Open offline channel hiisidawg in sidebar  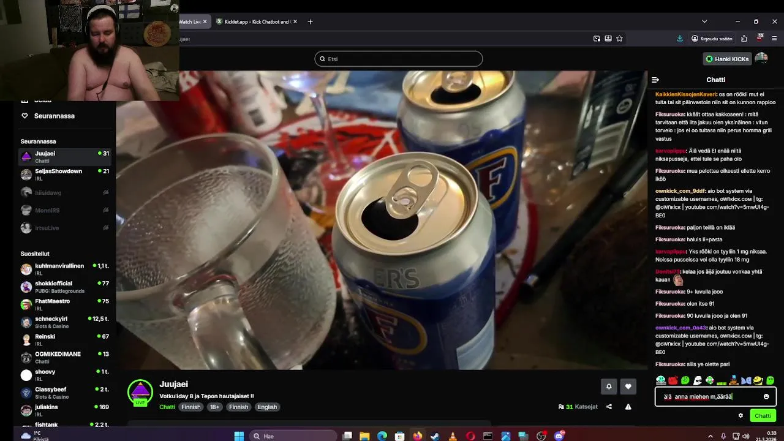pyautogui.click(x=65, y=192)
